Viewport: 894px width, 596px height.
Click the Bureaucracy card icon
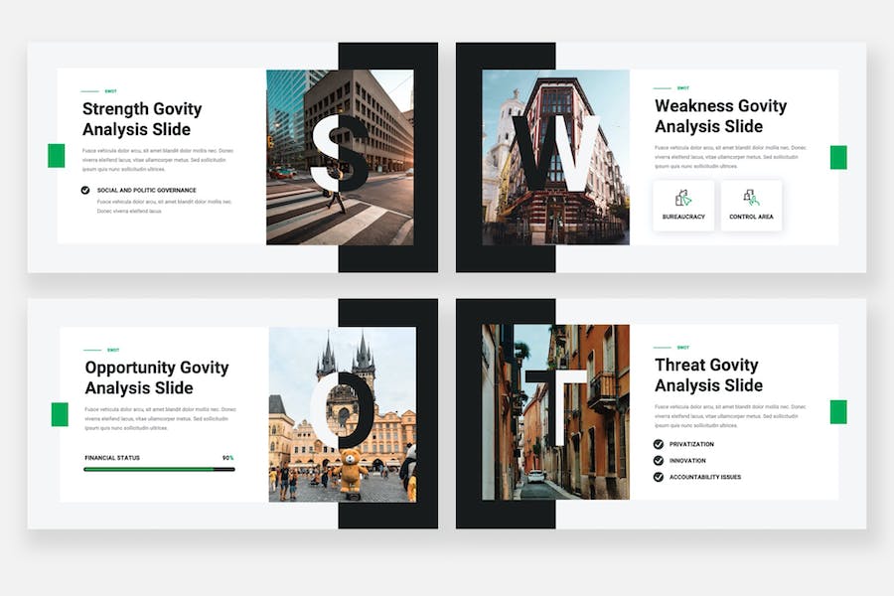(683, 198)
